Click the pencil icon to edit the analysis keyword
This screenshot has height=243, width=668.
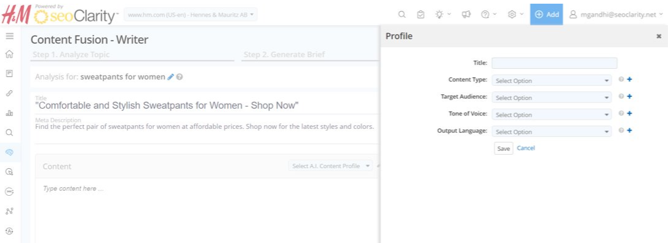(171, 77)
